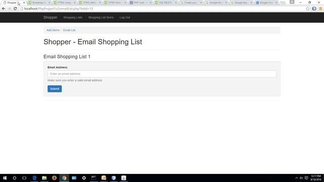Click the Email List breadcrumb link
This screenshot has width=324, height=182.
click(69, 30)
